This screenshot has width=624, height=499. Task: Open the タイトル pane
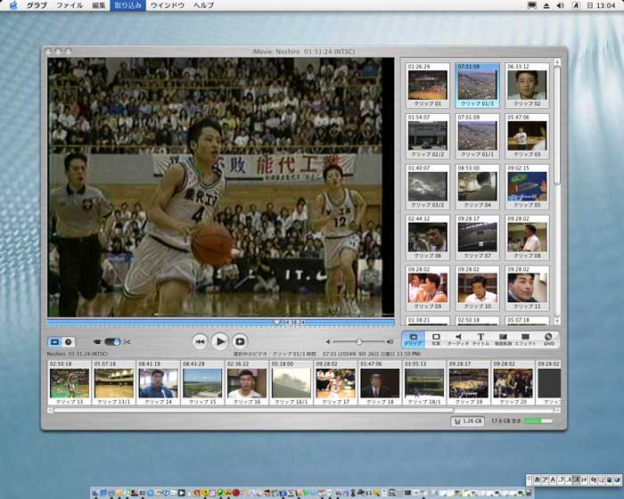coord(480,339)
